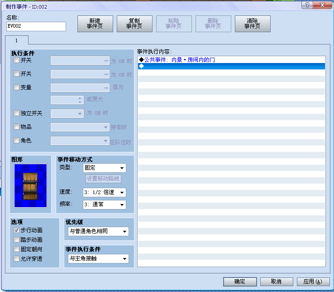The image size is (334, 292).
Task: Click the 新建事件页 button
Action: 95,24
